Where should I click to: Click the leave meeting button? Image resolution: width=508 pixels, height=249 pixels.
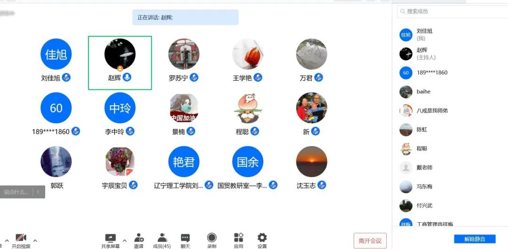point(370,241)
